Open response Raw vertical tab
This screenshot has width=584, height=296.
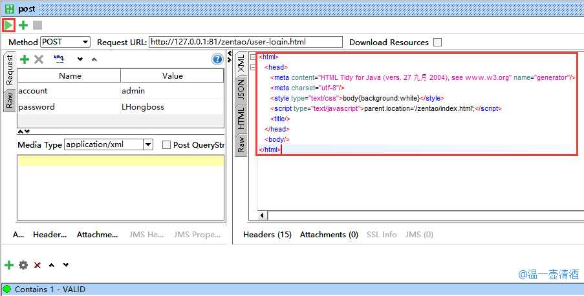tap(241, 145)
